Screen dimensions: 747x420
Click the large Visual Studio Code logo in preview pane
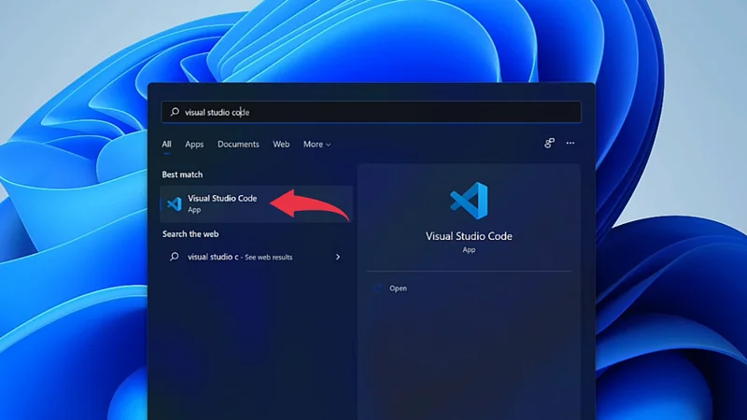pyautogui.click(x=469, y=202)
